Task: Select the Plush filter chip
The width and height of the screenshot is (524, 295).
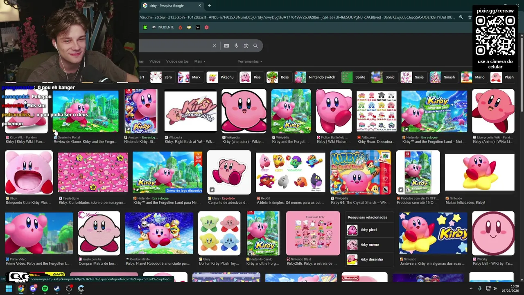Action: pyautogui.click(x=503, y=77)
